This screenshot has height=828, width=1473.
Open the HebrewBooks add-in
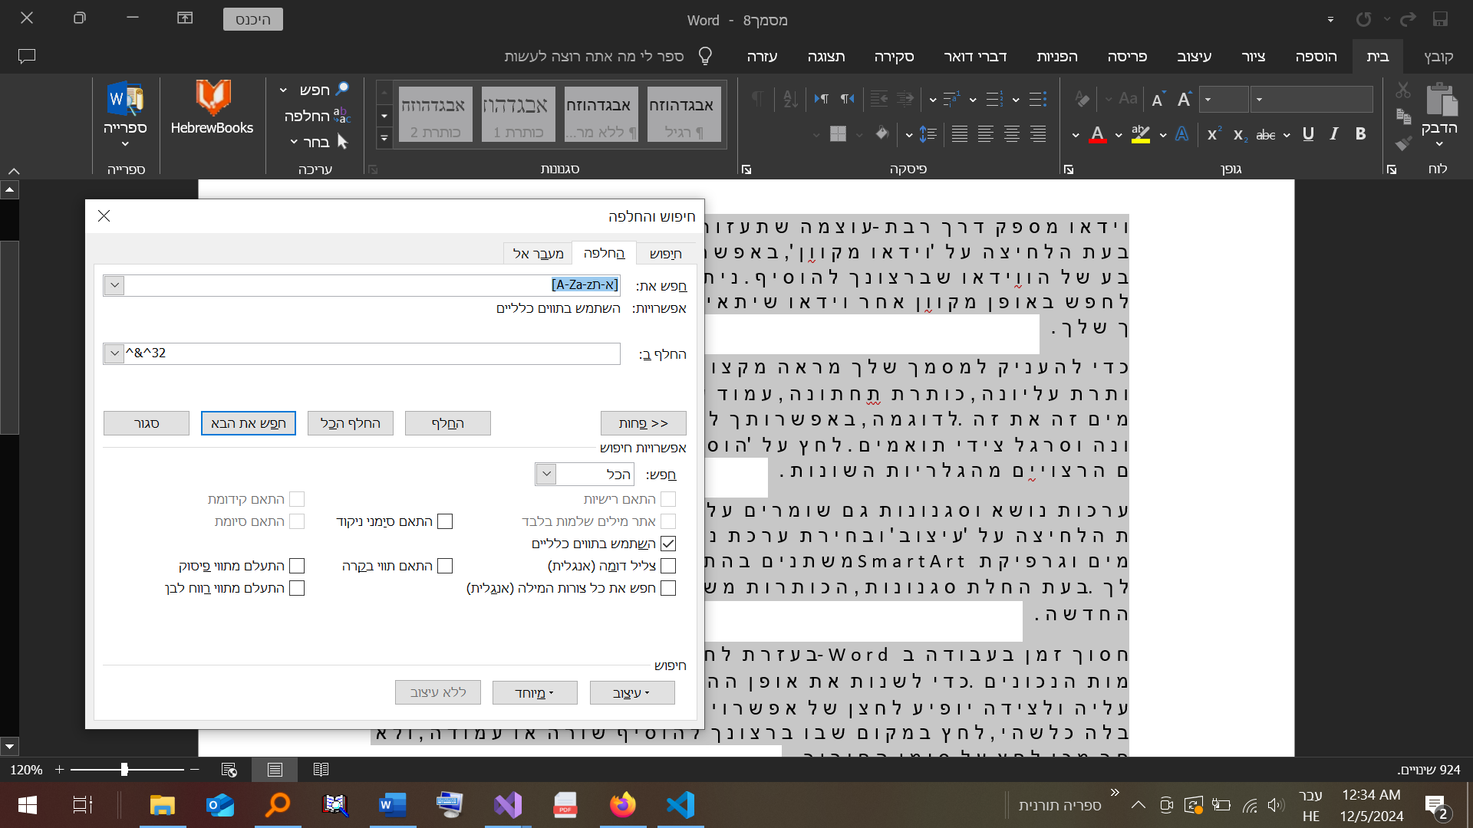212,107
